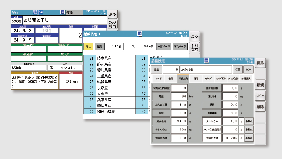Open unit selector g for カルシウム
Screen dimensions: 282x159
(242, 122)
